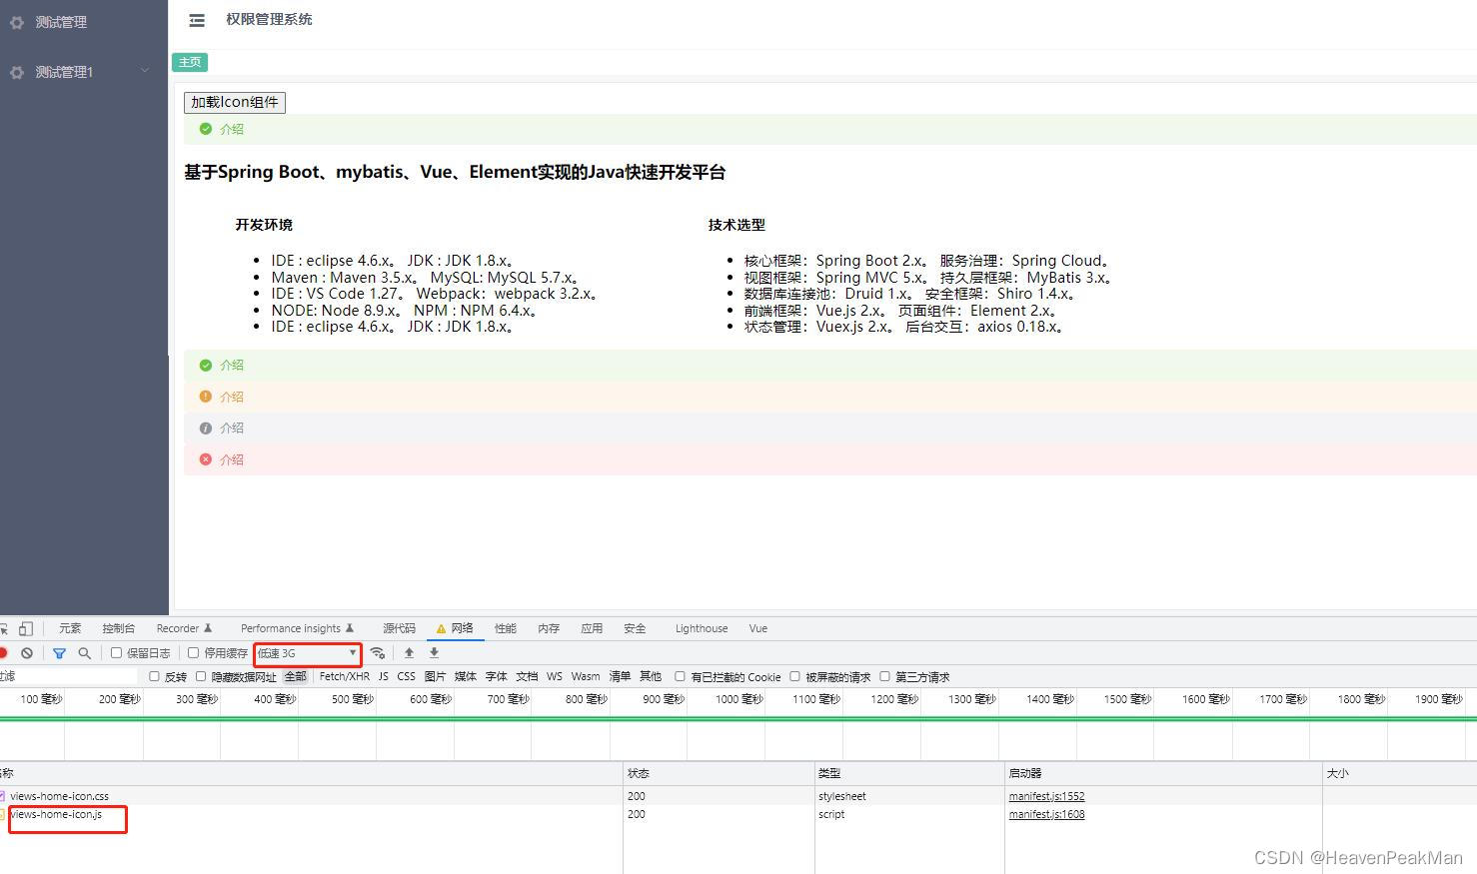Screen dimensions: 1477x874
Task: Switch to the Lighthouse tab
Action: (x=702, y=628)
